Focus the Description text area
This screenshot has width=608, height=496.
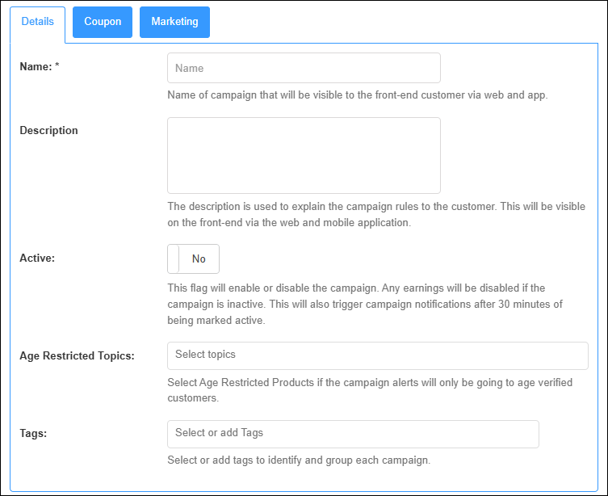[304, 155]
